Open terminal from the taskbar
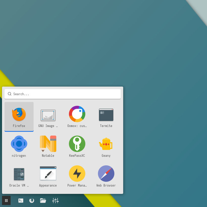 (21, 200)
